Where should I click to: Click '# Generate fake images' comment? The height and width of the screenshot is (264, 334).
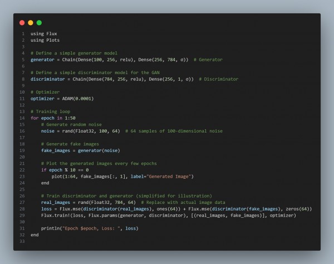tap(70, 144)
